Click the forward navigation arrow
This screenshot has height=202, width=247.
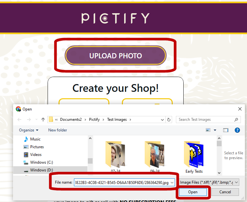[x=29, y=120]
